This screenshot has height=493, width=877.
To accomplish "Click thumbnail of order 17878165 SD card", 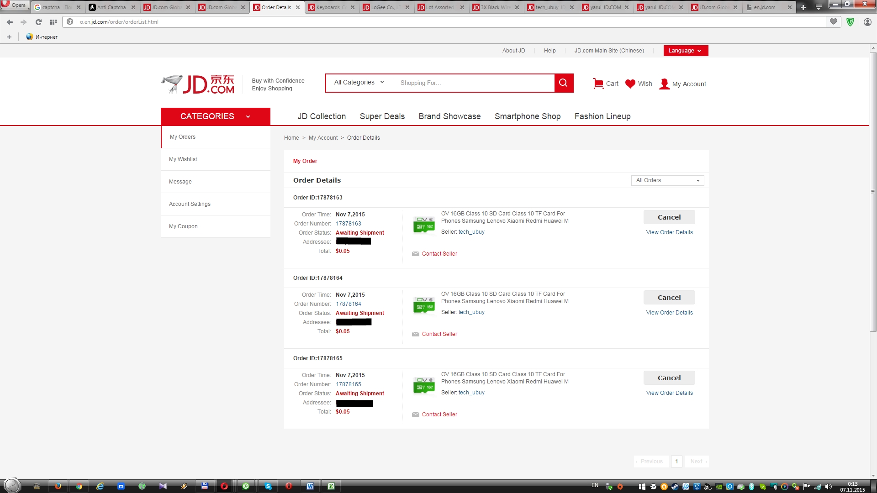I will click(424, 385).
